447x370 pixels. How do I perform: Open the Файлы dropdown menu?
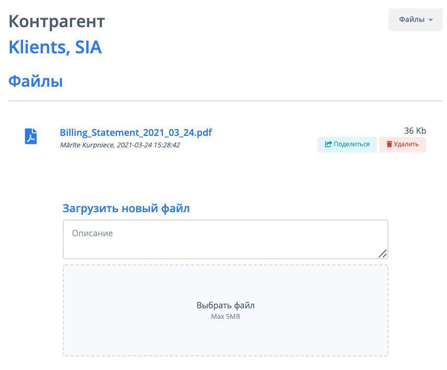[x=415, y=20]
